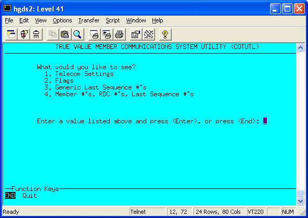Click the Paste clipboard icon
Screen dimensions: 308x218
click(x=65, y=34)
